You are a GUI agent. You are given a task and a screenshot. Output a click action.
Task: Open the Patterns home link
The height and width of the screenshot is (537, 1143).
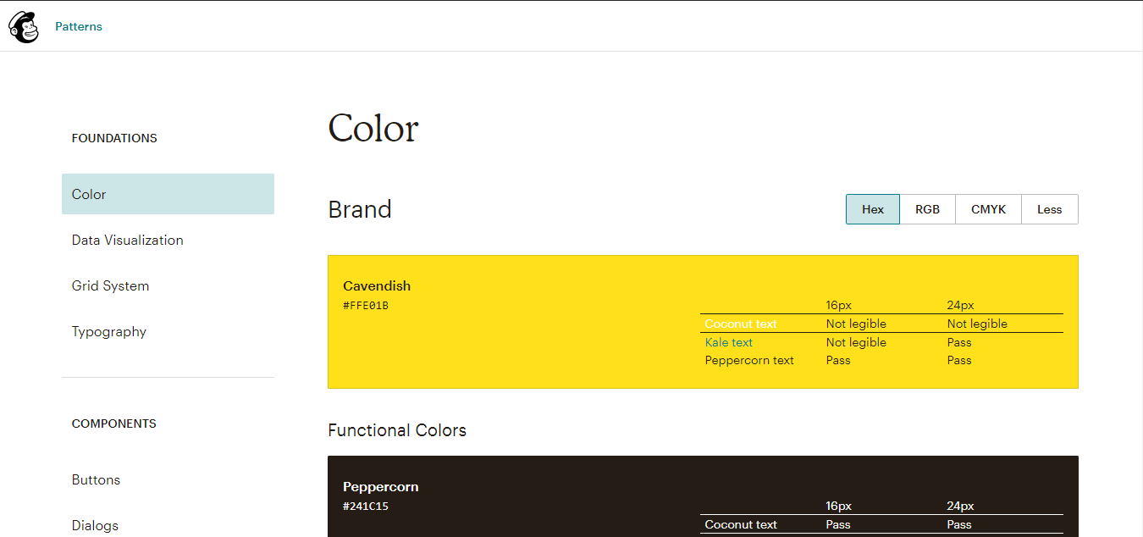click(x=79, y=26)
